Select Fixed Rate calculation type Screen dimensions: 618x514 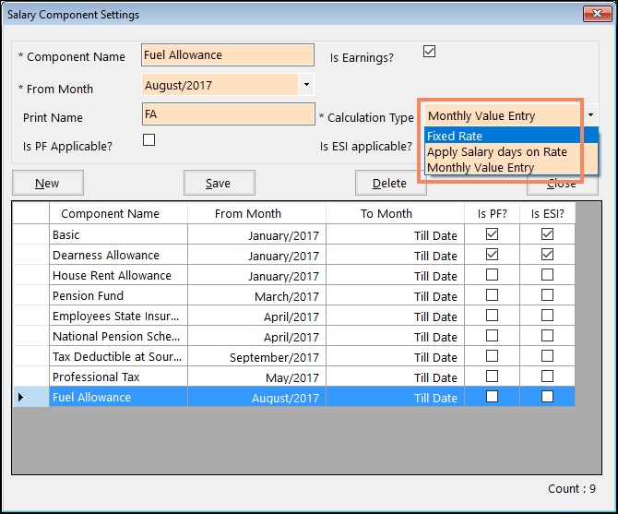tap(512, 136)
